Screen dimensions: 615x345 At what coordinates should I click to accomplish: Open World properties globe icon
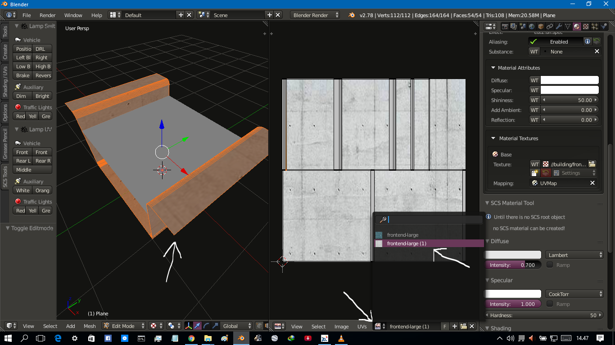531,27
